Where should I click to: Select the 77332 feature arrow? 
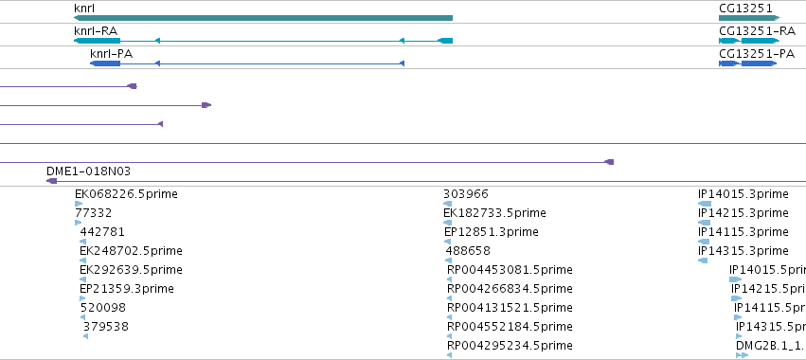tap(78, 223)
